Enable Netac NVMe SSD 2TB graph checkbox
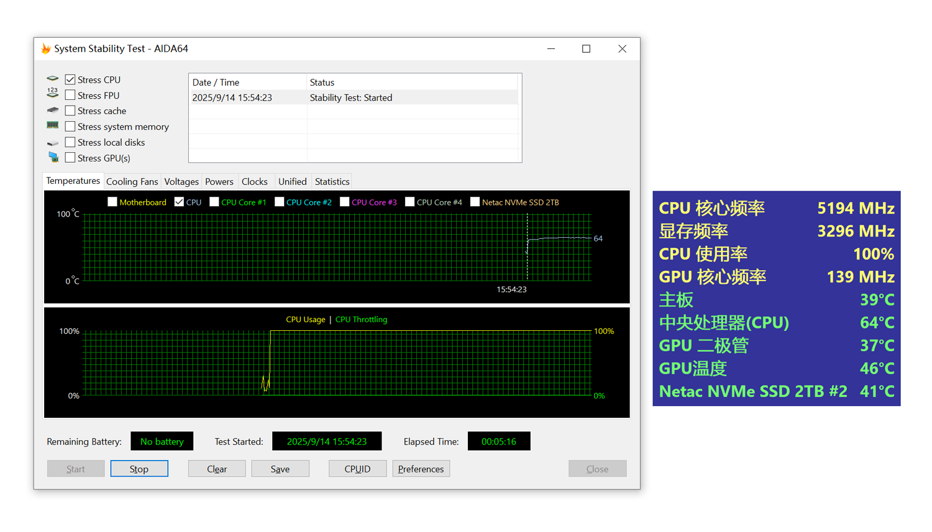 tap(475, 202)
